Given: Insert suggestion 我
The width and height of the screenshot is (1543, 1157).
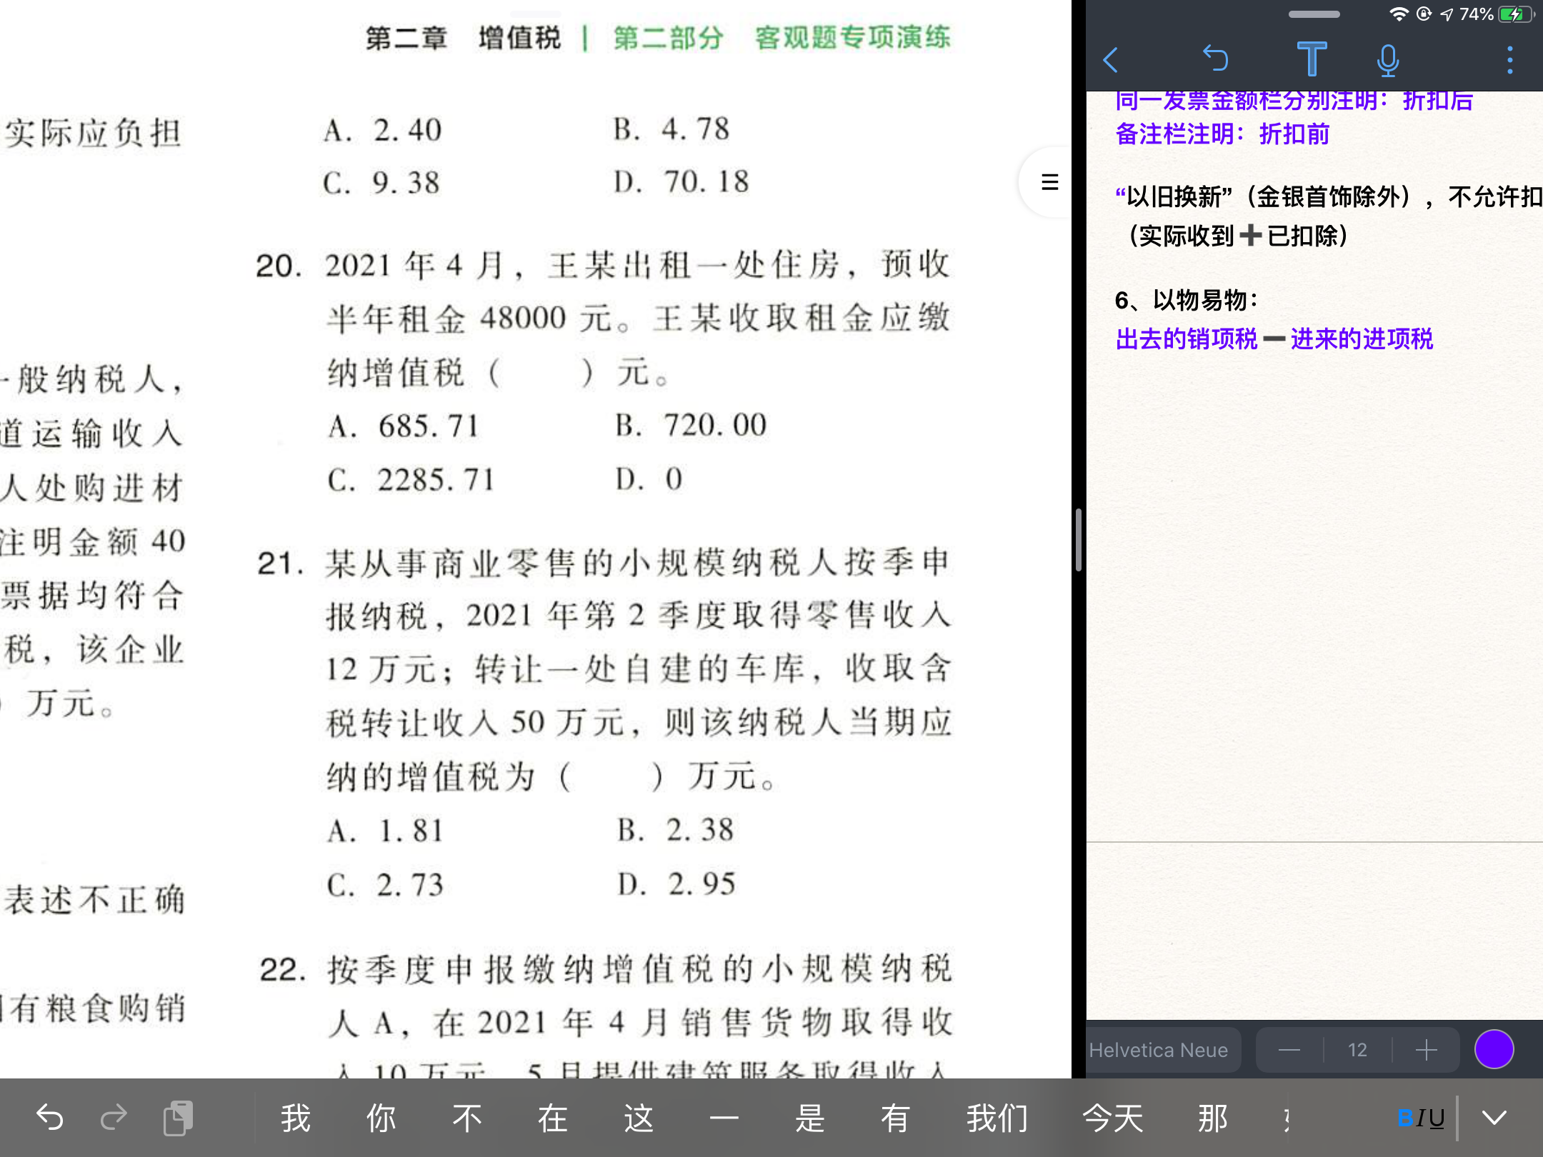Looking at the screenshot, I should (x=296, y=1118).
